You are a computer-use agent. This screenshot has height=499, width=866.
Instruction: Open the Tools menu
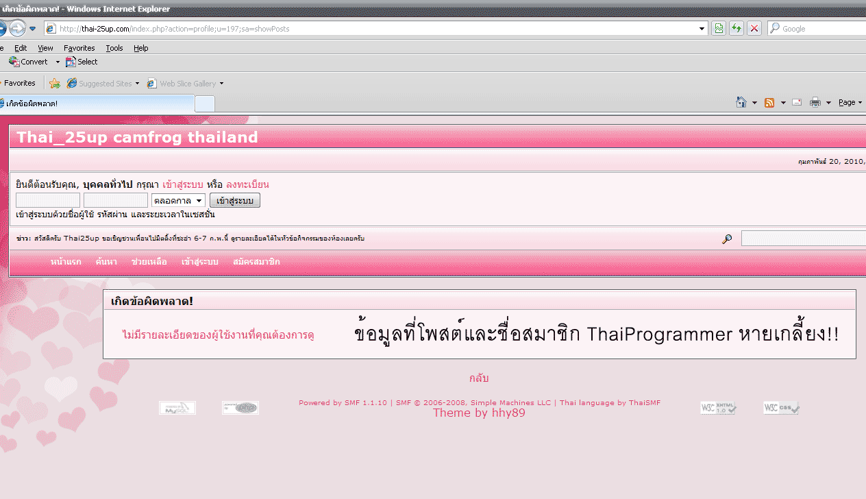pyautogui.click(x=114, y=48)
